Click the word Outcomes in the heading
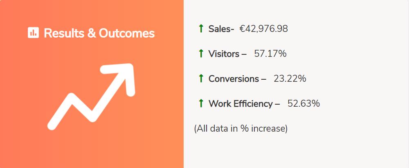 [127, 33]
